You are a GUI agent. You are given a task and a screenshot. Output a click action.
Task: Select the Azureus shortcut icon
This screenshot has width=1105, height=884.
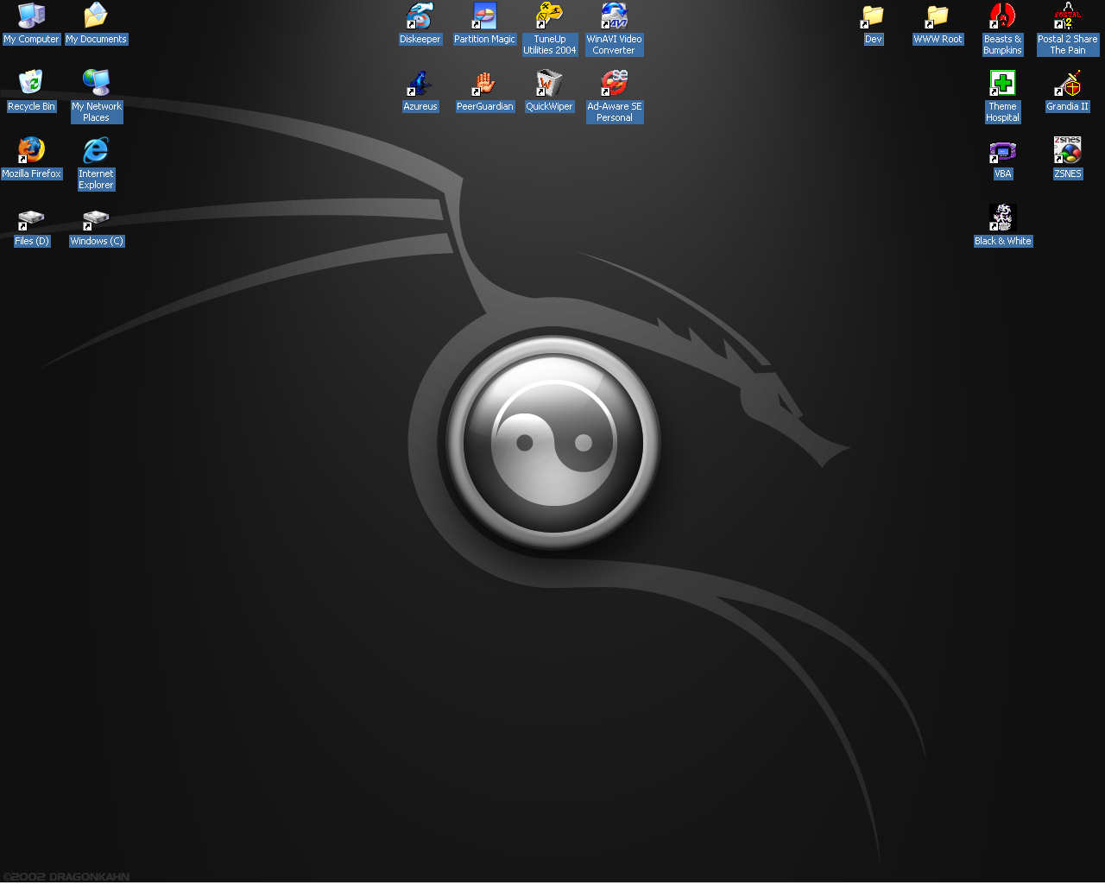tap(420, 83)
